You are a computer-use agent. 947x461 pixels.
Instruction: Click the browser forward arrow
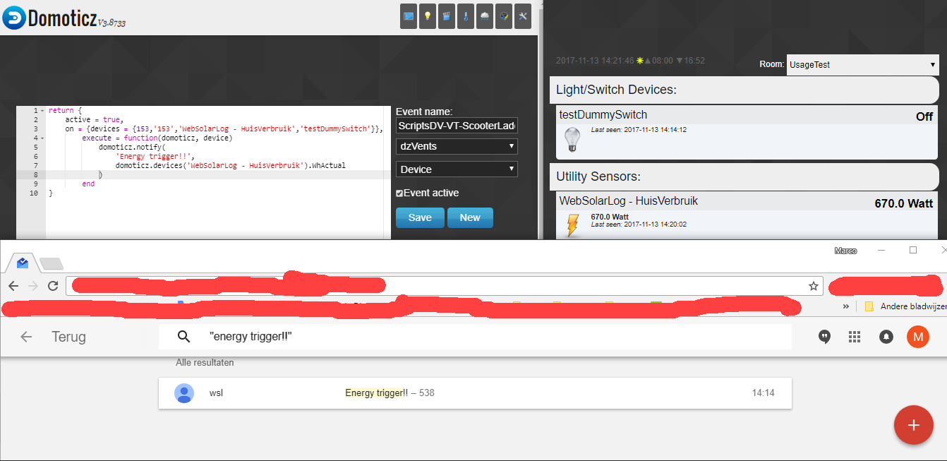coord(33,286)
